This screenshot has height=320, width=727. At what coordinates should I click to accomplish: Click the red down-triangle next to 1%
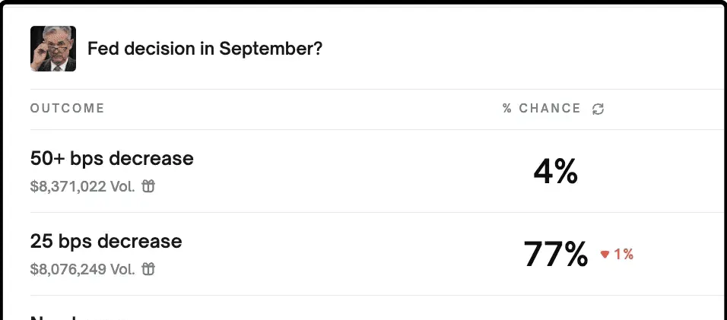605,254
